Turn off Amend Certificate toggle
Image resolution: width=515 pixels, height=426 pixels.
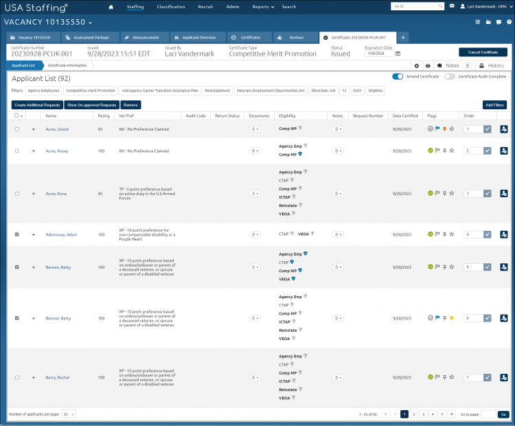398,76
